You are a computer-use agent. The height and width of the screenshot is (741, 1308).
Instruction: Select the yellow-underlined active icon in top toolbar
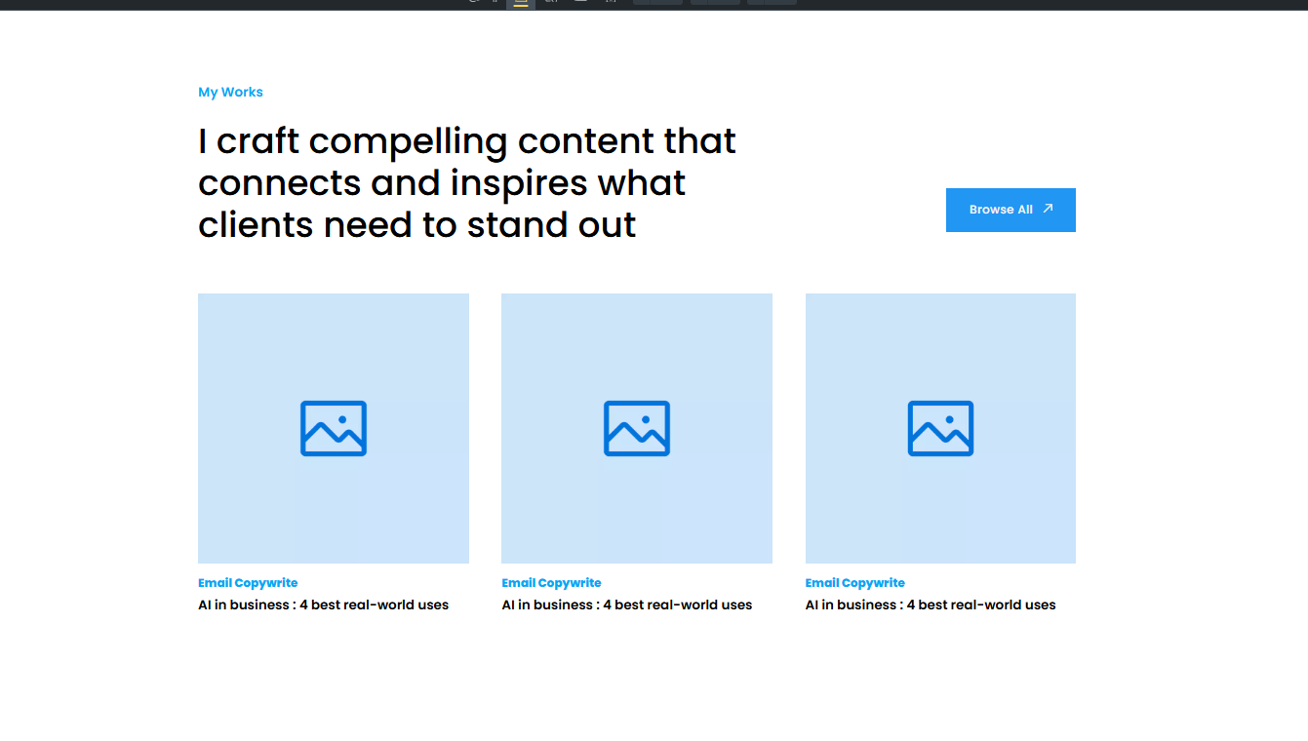[521, 3]
